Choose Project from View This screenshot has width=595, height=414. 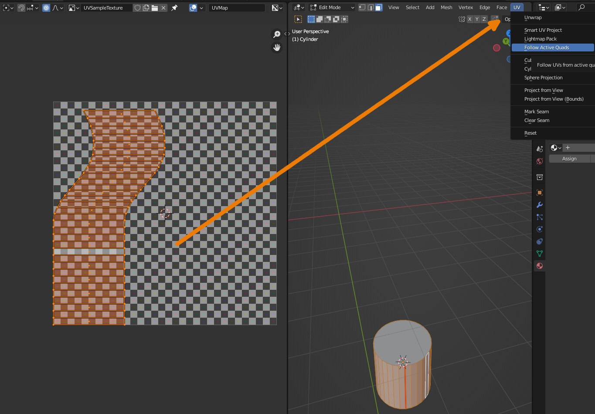(x=553, y=90)
